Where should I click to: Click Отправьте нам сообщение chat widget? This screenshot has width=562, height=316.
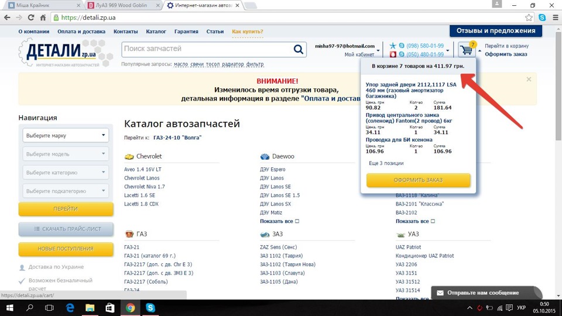486,293
